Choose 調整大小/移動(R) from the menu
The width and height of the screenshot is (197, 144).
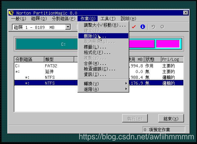(x=103, y=25)
